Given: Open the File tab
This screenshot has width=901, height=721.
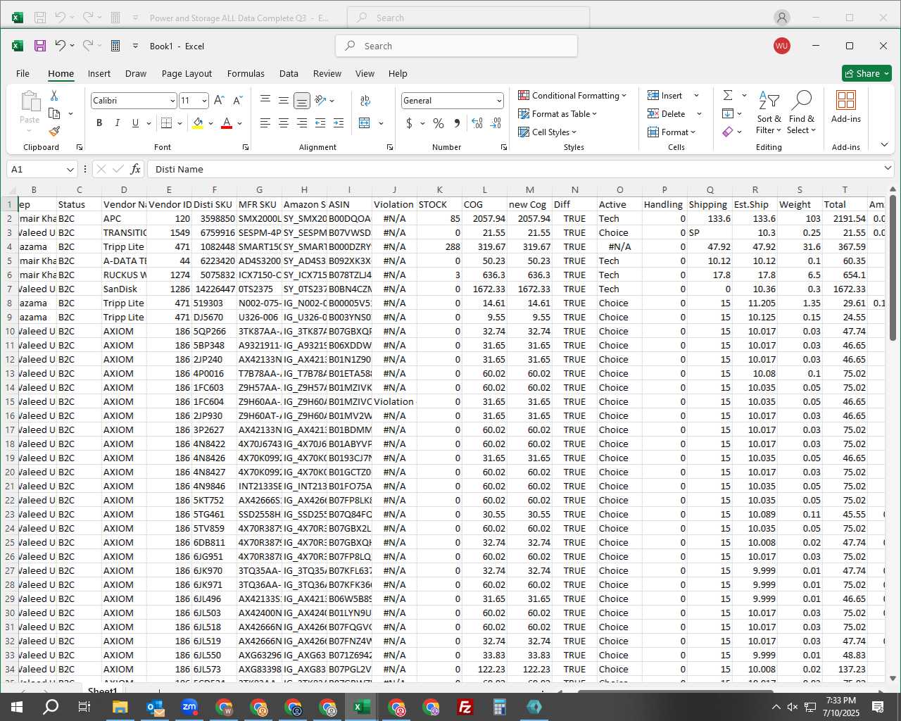Looking at the screenshot, I should click(23, 73).
